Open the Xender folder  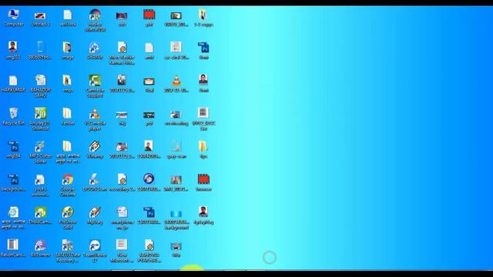[x=68, y=116]
